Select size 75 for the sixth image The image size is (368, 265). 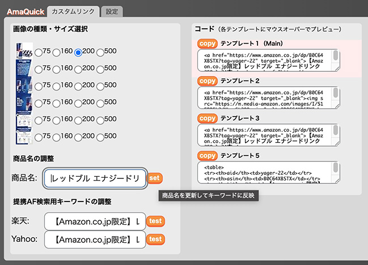tap(39, 138)
